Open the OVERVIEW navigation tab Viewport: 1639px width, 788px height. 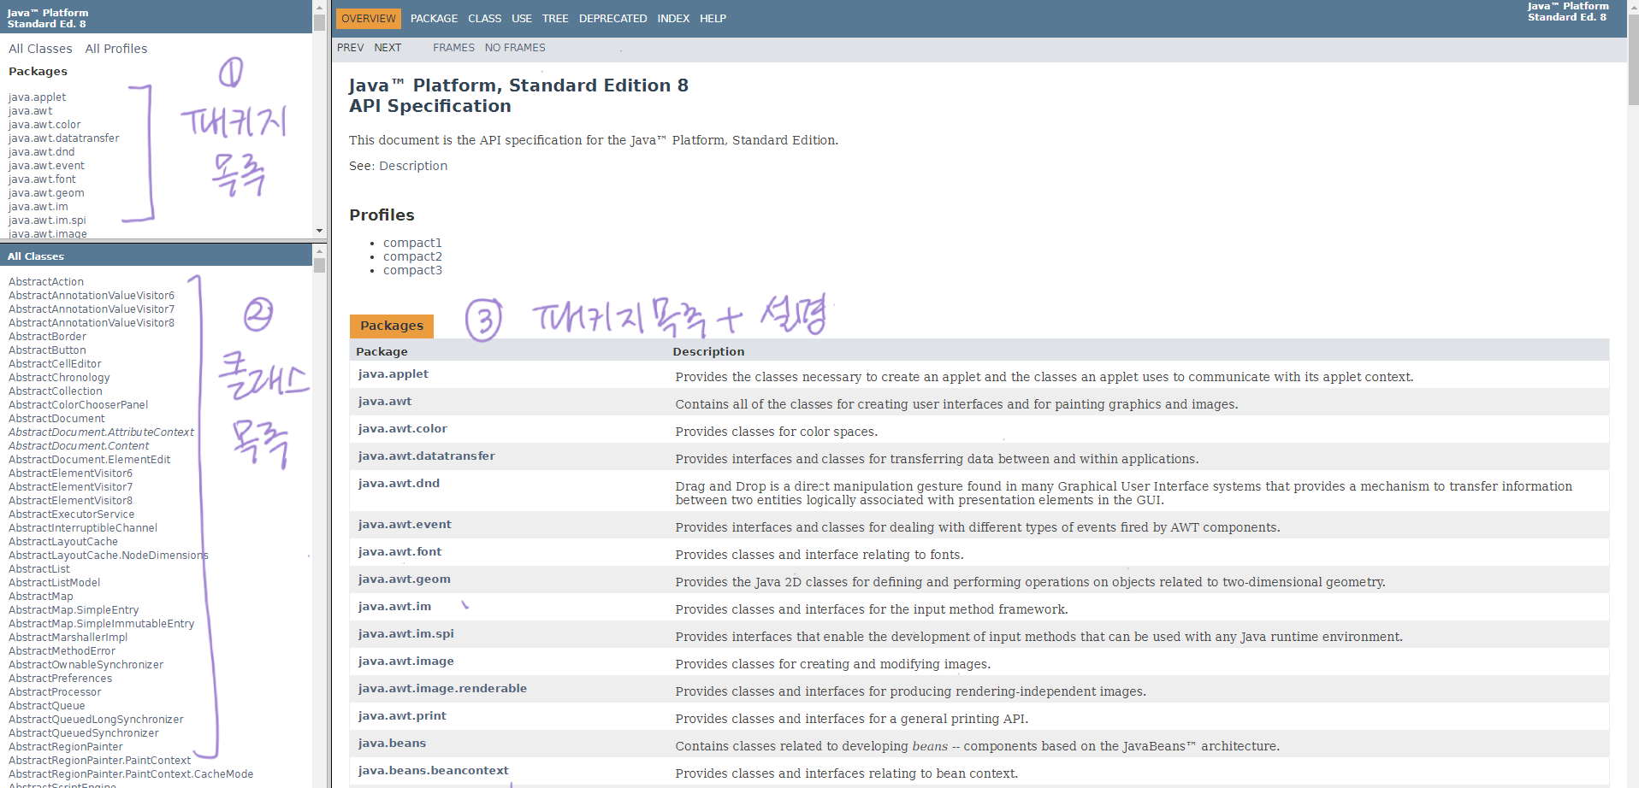point(369,19)
